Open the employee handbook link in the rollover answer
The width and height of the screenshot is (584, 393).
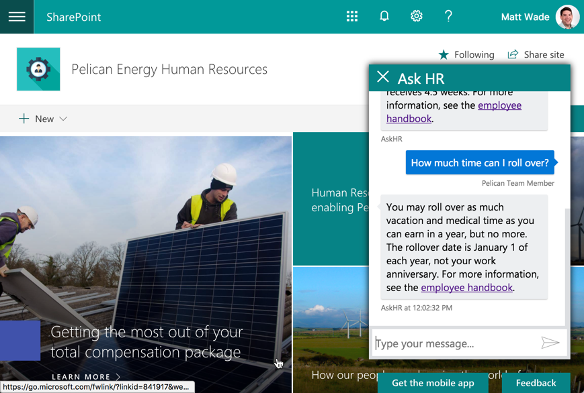[467, 288]
